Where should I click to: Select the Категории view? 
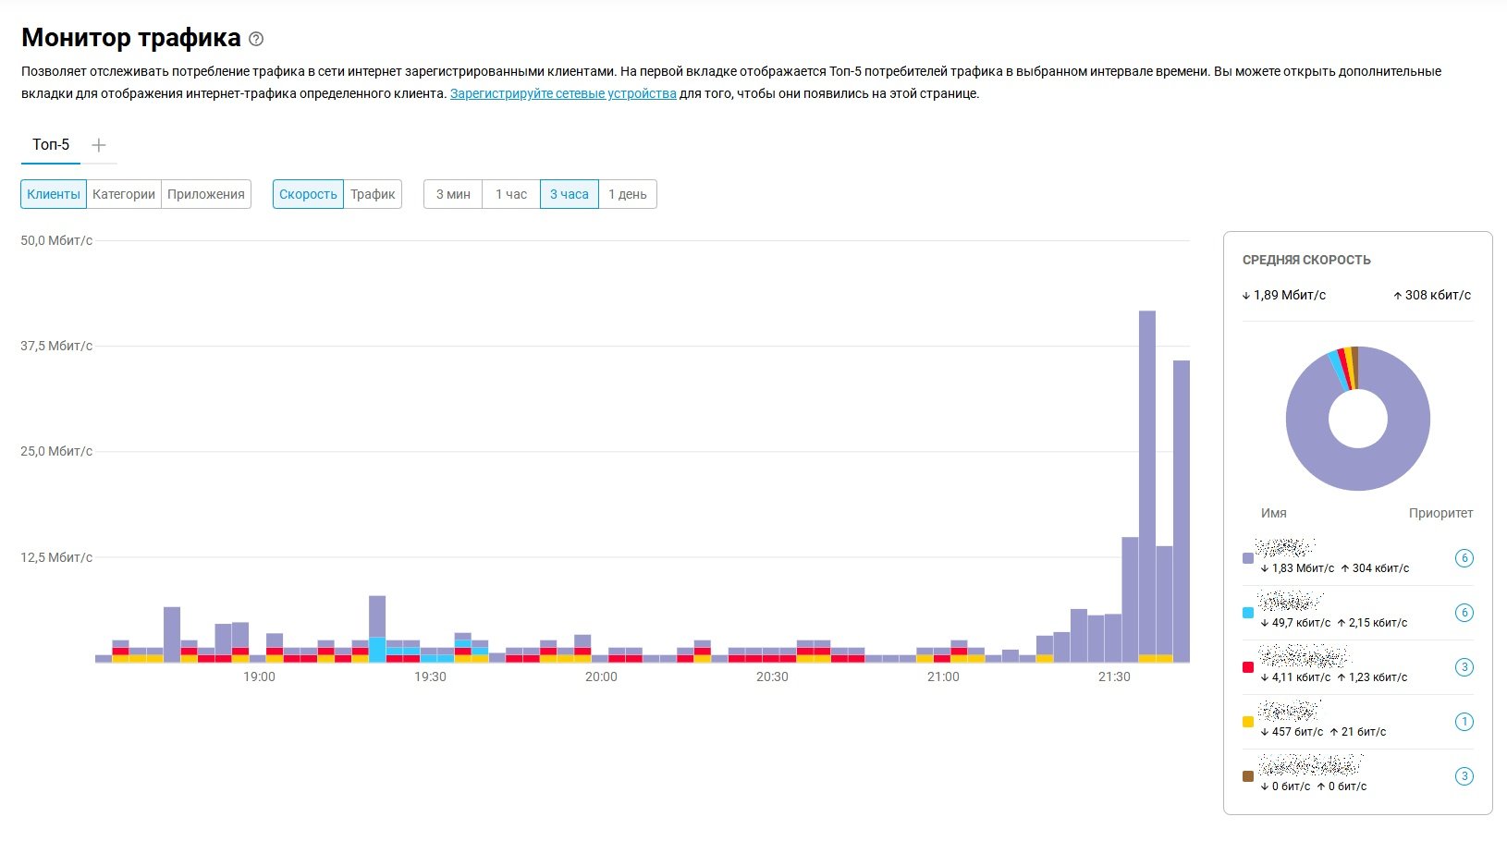pyautogui.click(x=124, y=194)
